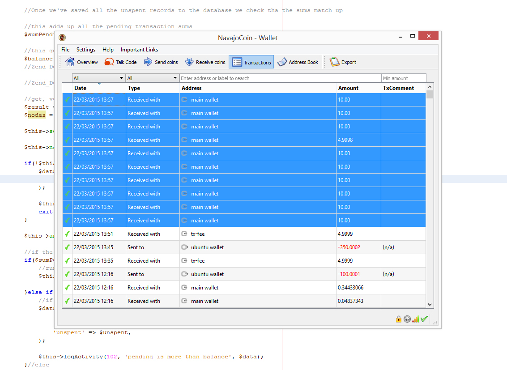The height and width of the screenshot is (370, 507).
Task: Open the Help menu
Action: [x=108, y=50]
